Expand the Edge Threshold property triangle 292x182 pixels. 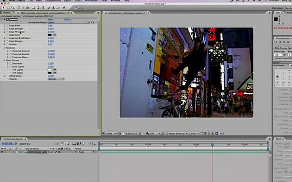pyautogui.click(x=5, y=32)
